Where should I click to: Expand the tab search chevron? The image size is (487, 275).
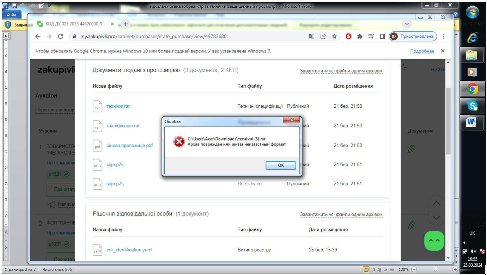click(407, 24)
